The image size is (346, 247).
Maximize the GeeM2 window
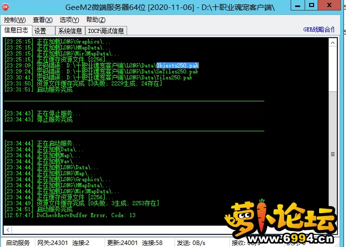[x=312, y=5]
